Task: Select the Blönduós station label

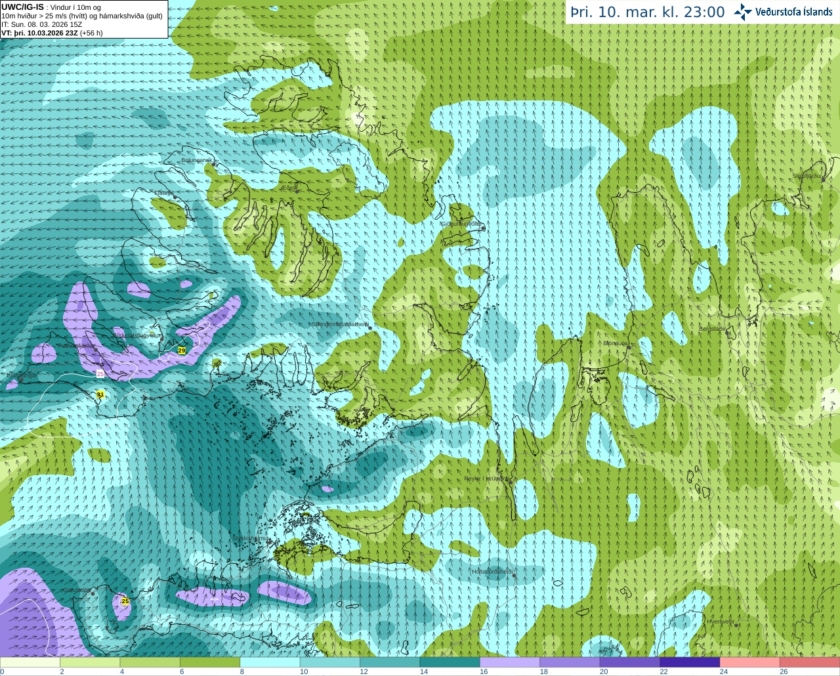Action: pos(616,343)
